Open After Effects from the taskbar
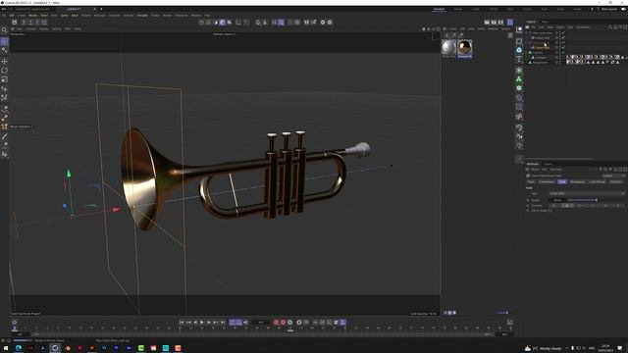The height and width of the screenshot is (353, 628). [x=129, y=348]
